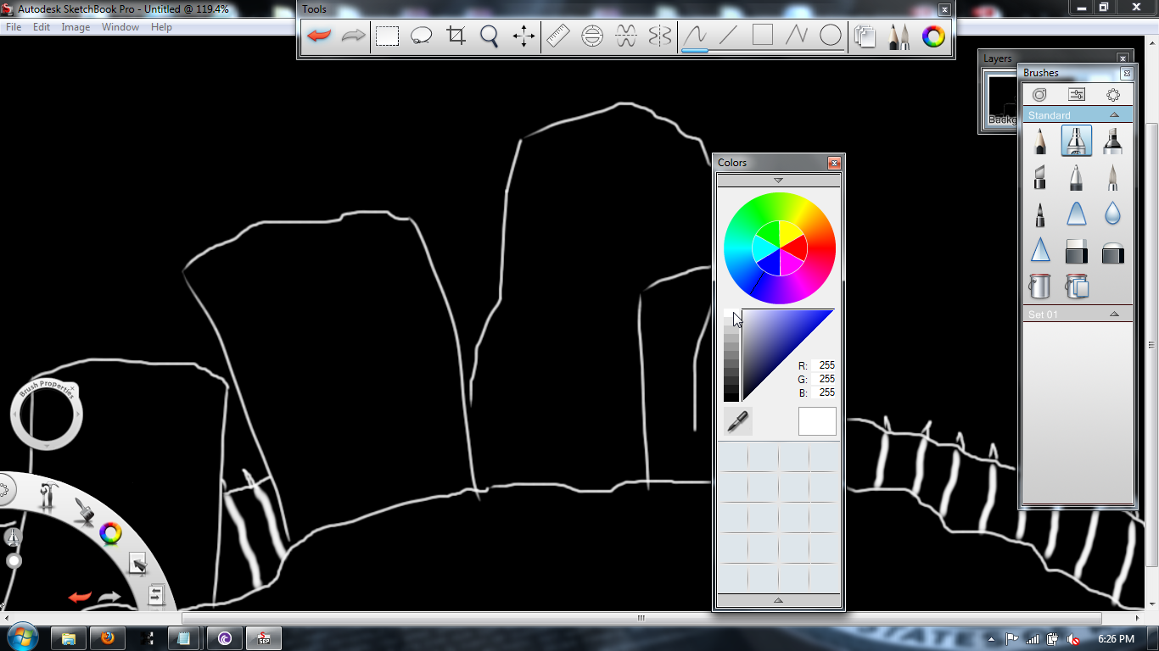Click the R value field
Viewport: 1159px width, 651px height.
(x=824, y=365)
